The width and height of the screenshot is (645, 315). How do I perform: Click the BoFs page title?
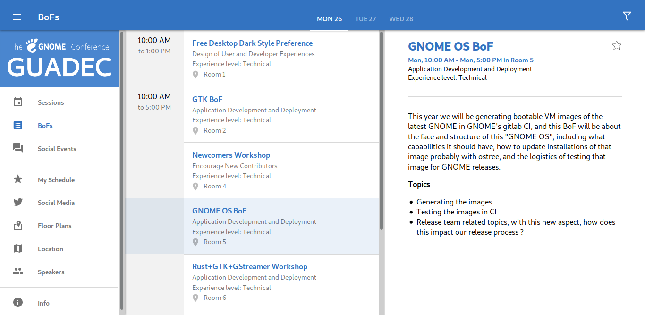[x=49, y=17]
